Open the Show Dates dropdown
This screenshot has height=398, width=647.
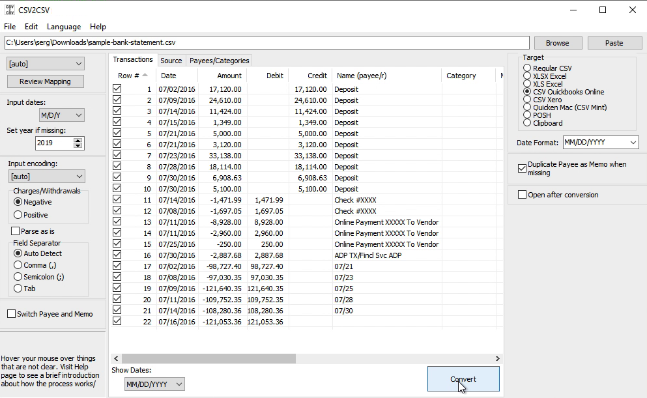tap(154, 384)
